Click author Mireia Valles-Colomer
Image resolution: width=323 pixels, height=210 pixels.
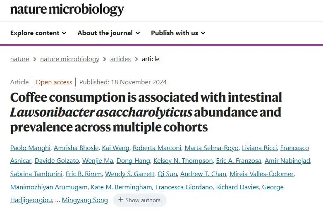[261, 174]
